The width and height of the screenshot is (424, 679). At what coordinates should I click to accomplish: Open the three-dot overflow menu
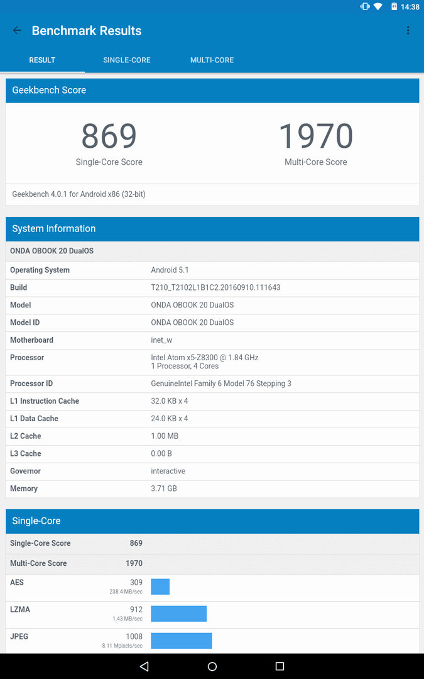pos(408,30)
